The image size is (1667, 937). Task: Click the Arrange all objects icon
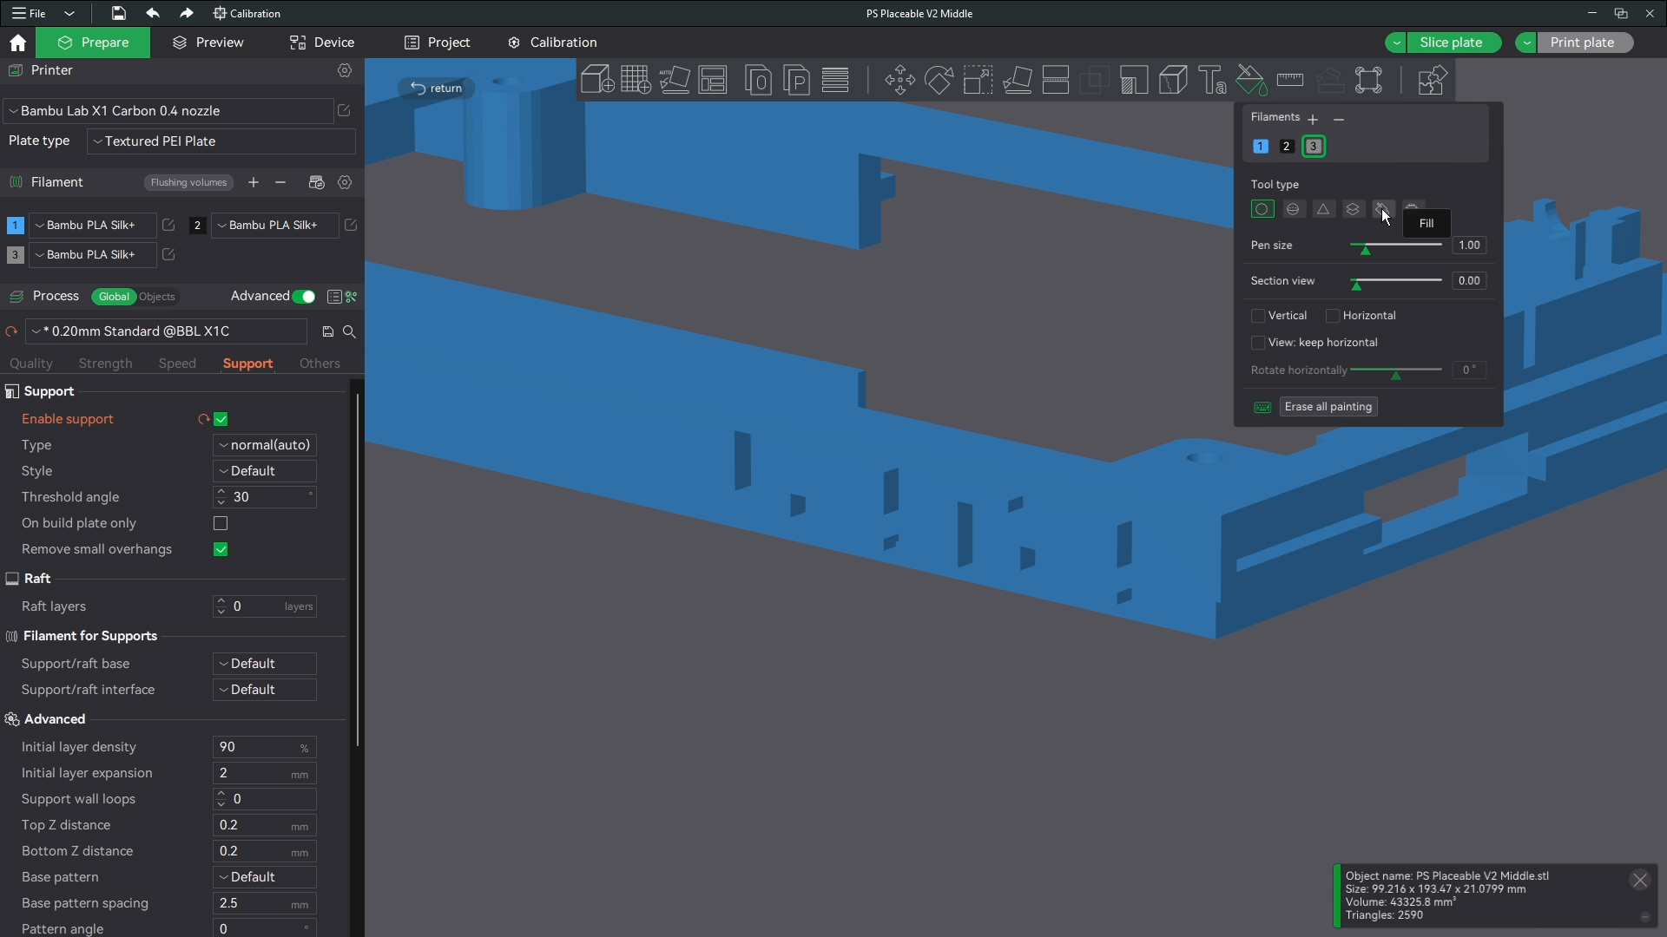coord(713,80)
